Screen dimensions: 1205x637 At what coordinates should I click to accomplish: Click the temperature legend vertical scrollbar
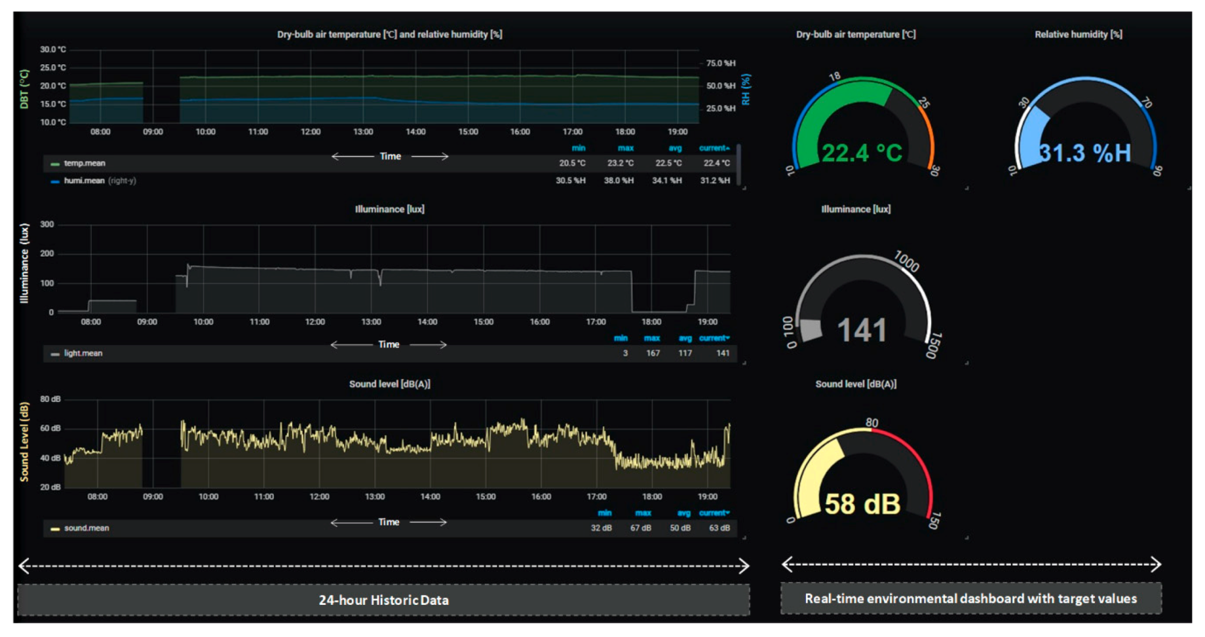click(x=739, y=164)
